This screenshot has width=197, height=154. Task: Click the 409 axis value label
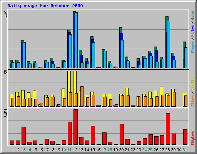point(6,14)
